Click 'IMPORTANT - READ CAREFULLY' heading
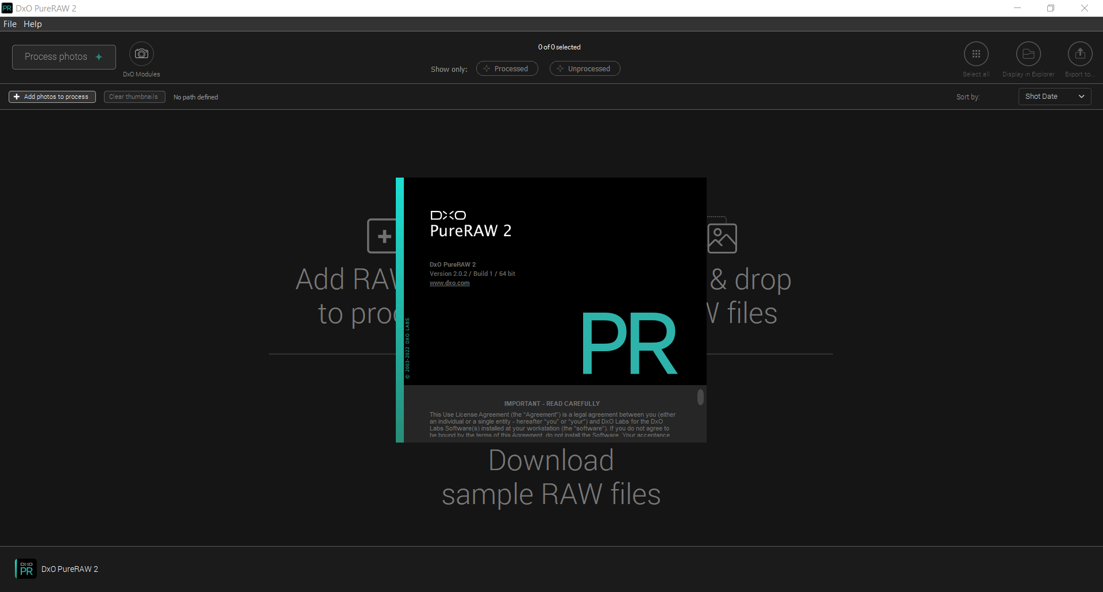 pos(551,403)
